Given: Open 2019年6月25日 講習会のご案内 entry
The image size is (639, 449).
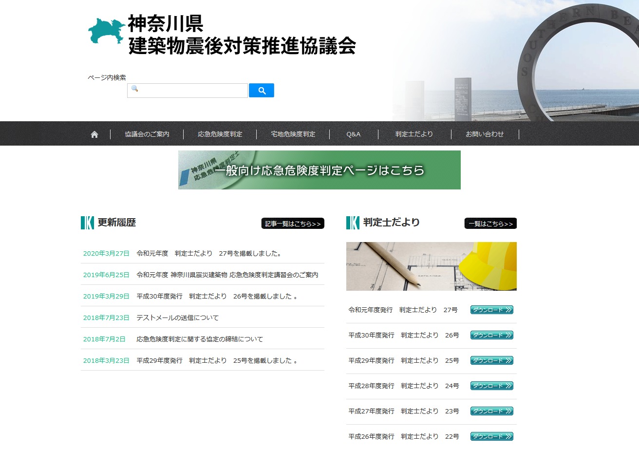Looking at the screenshot, I should [227, 275].
